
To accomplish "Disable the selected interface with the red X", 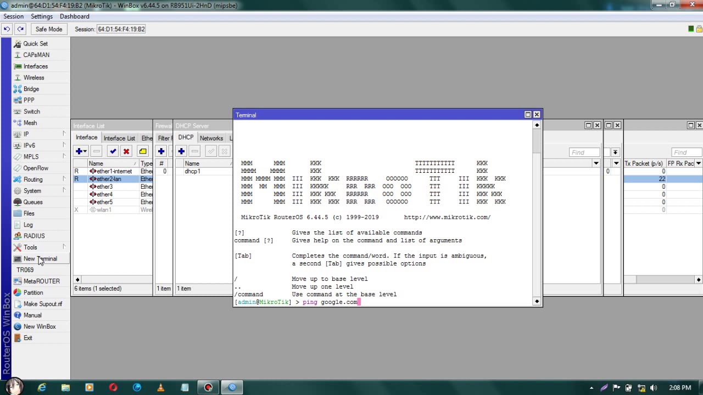I will pos(126,151).
